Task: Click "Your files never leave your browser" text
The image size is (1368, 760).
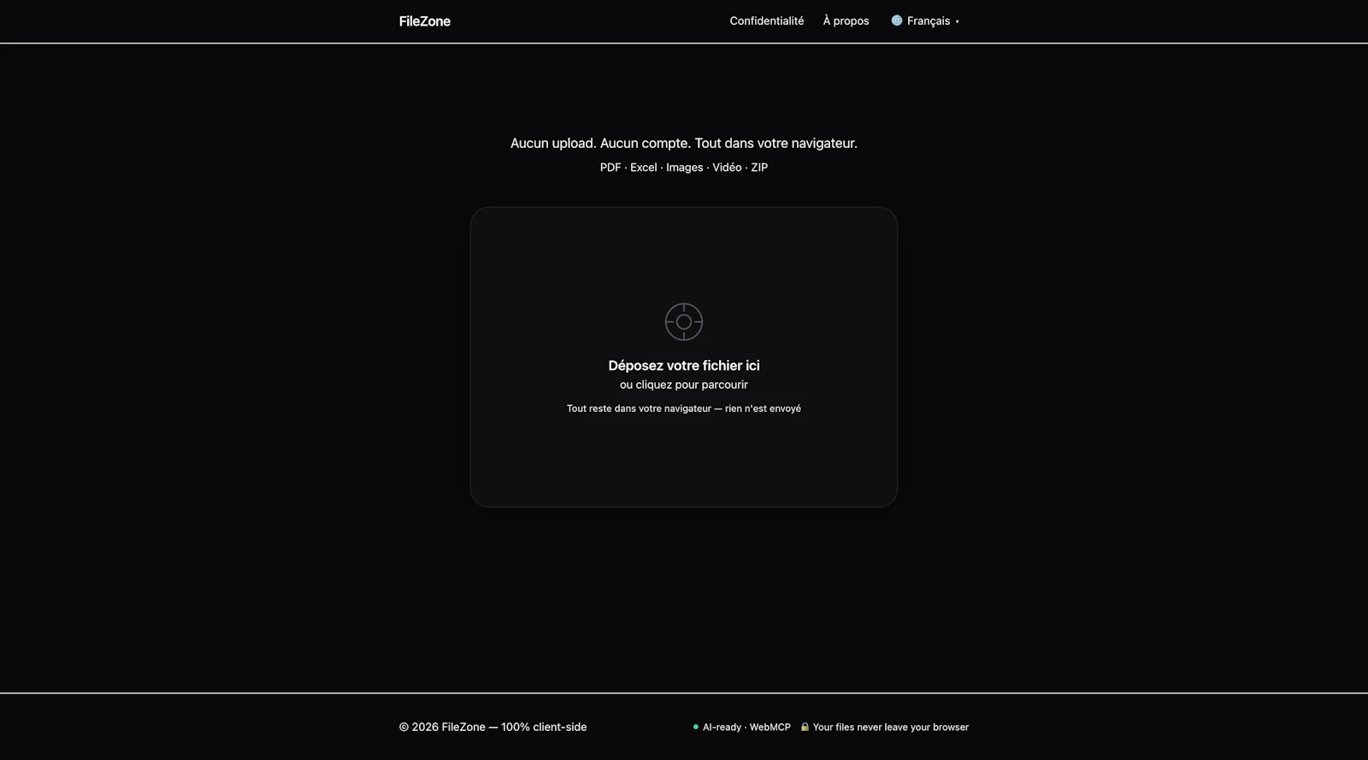Action: pos(890,728)
